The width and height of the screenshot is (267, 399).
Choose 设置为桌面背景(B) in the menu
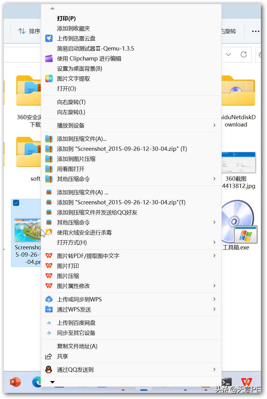pyautogui.click(x=80, y=69)
